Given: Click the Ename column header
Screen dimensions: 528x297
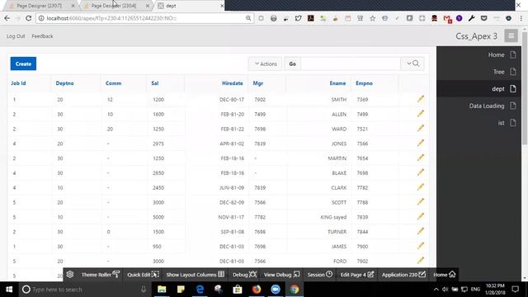Looking at the screenshot, I should click(x=337, y=83).
